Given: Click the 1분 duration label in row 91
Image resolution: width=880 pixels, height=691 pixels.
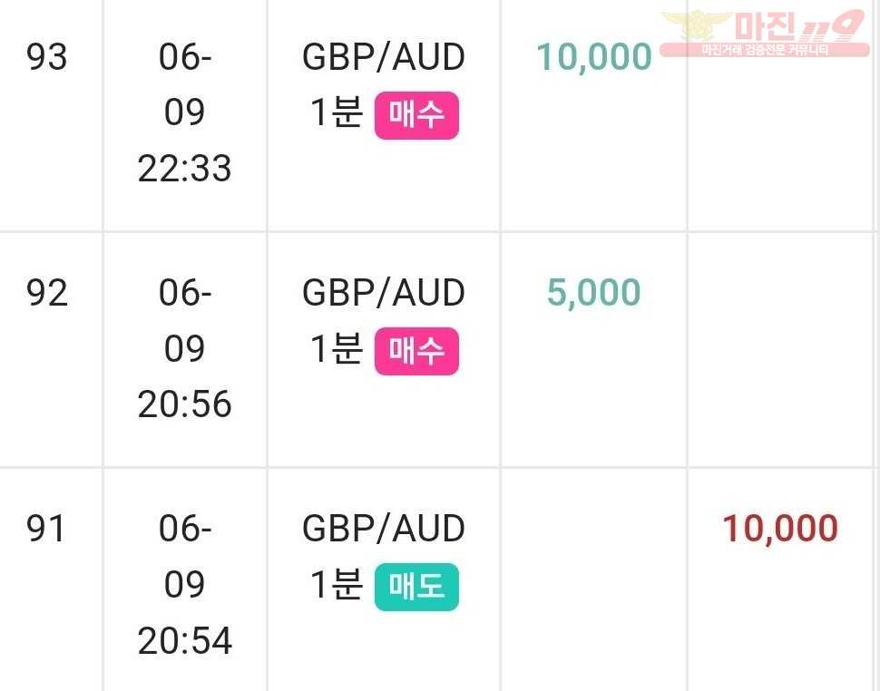Looking at the screenshot, I should pos(337,584).
